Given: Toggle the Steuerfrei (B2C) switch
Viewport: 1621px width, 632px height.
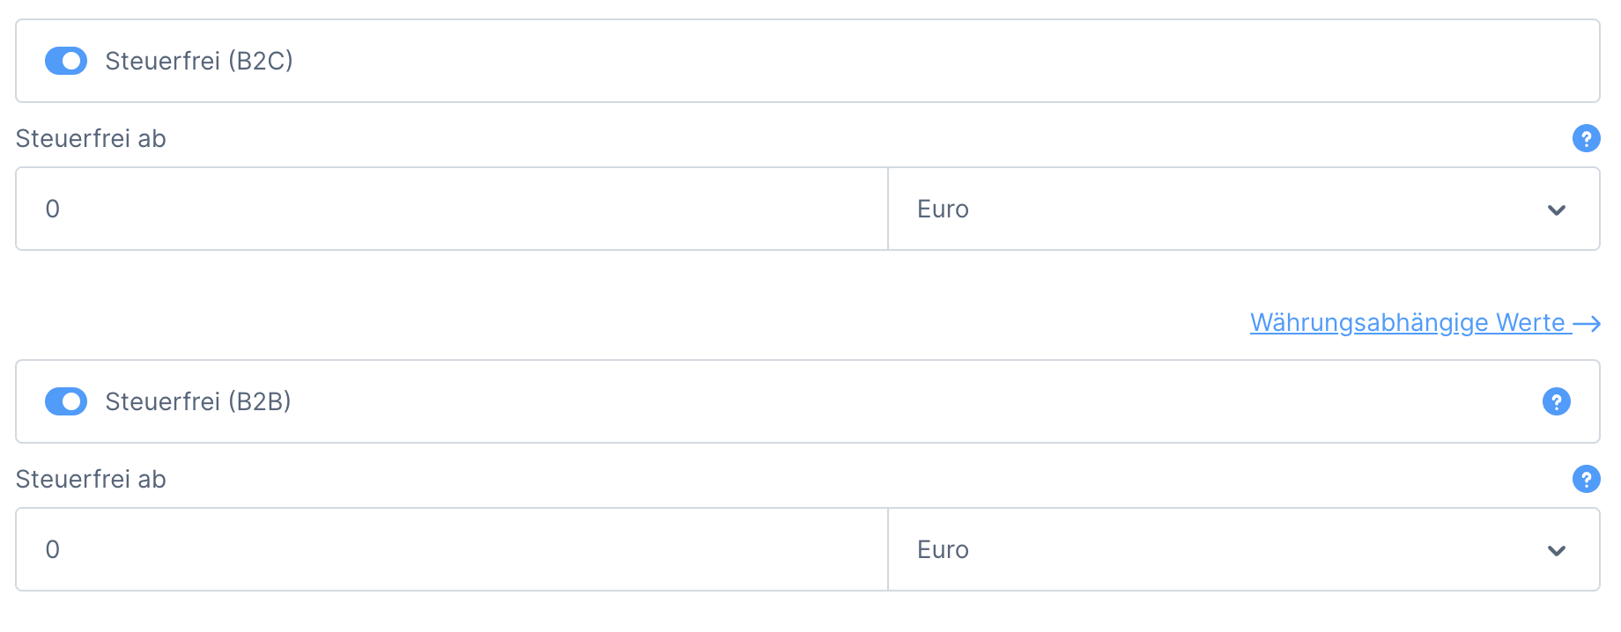Looking at the screenshot, I should point(66,61).
